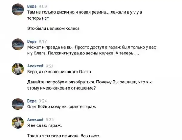
Task: Select the message 'Это были целиком колеса'
Action: coord(53,29)
